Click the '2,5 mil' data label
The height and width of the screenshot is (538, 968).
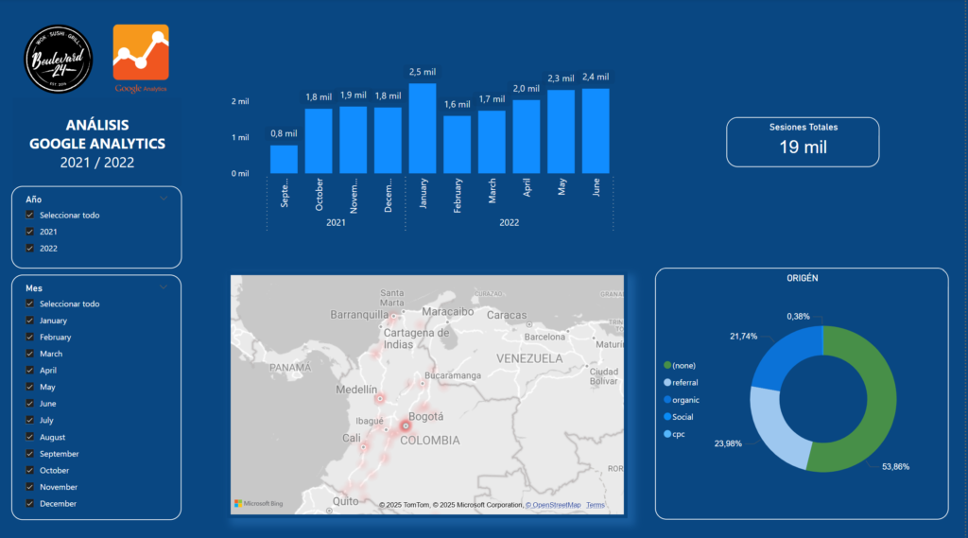423,72
